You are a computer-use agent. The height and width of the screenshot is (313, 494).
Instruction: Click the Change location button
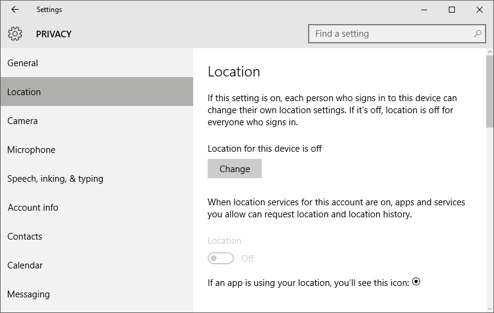[x=235, y=169]
